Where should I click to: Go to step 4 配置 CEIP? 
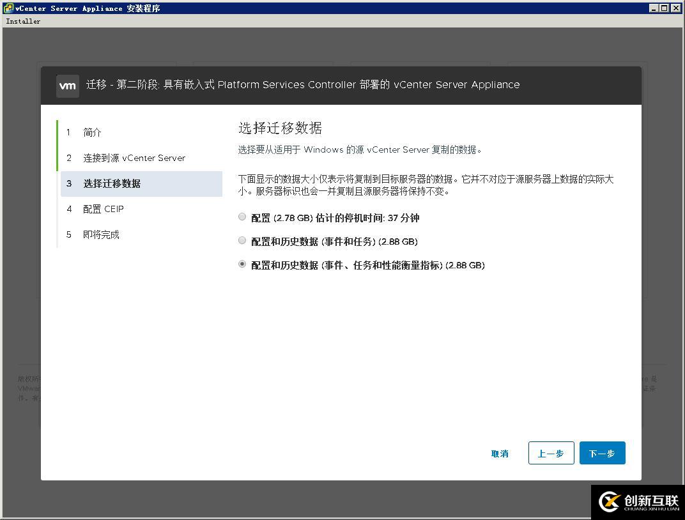click(142, 209)
